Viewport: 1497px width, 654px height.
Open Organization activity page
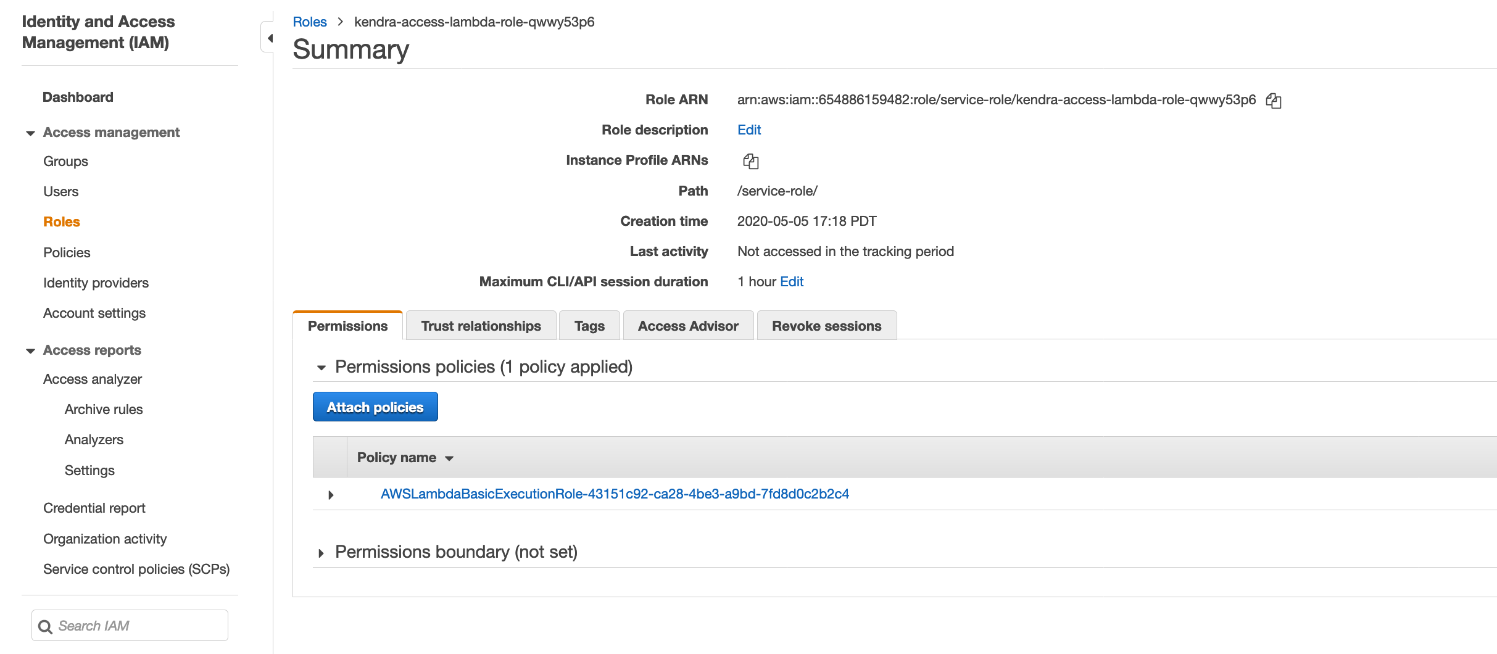[x=105, y=539]
